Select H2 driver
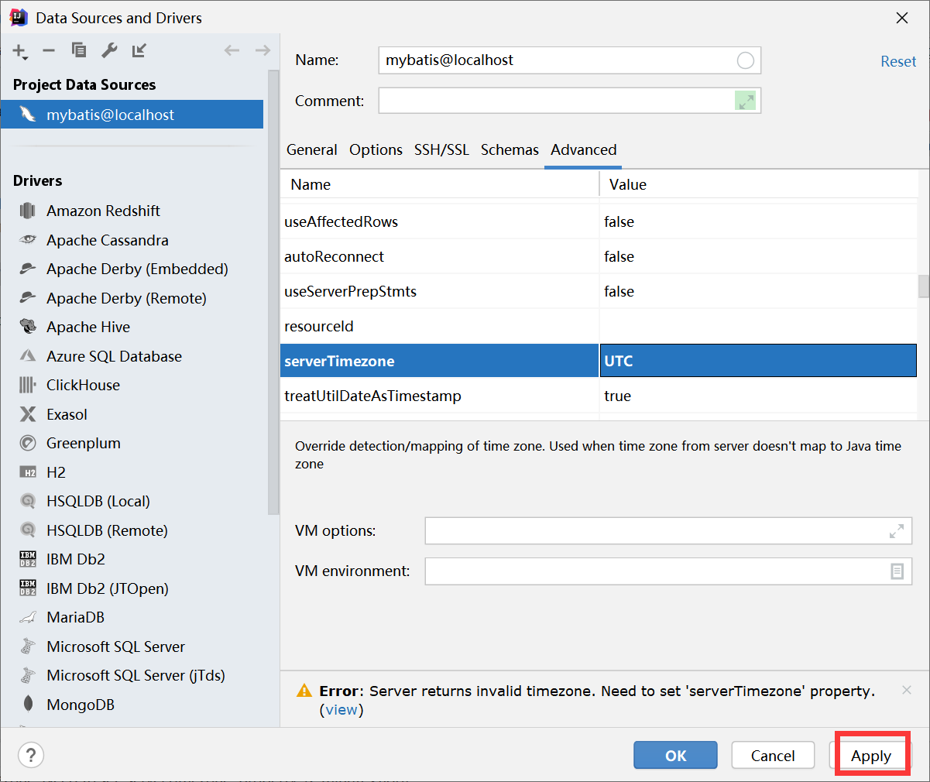The width and height of the screenshot is (930, 782). (x=56, y=472)
